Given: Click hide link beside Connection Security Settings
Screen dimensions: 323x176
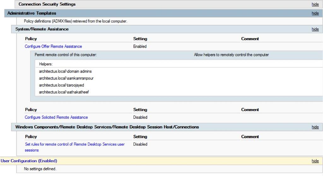Looking at the screenshot, I should pos(315,4).
